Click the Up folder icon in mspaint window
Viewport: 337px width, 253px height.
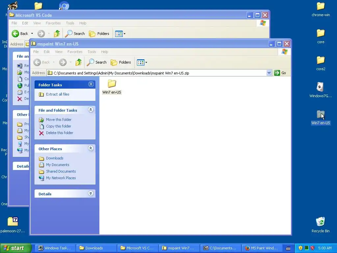click(x=78, y=62)
